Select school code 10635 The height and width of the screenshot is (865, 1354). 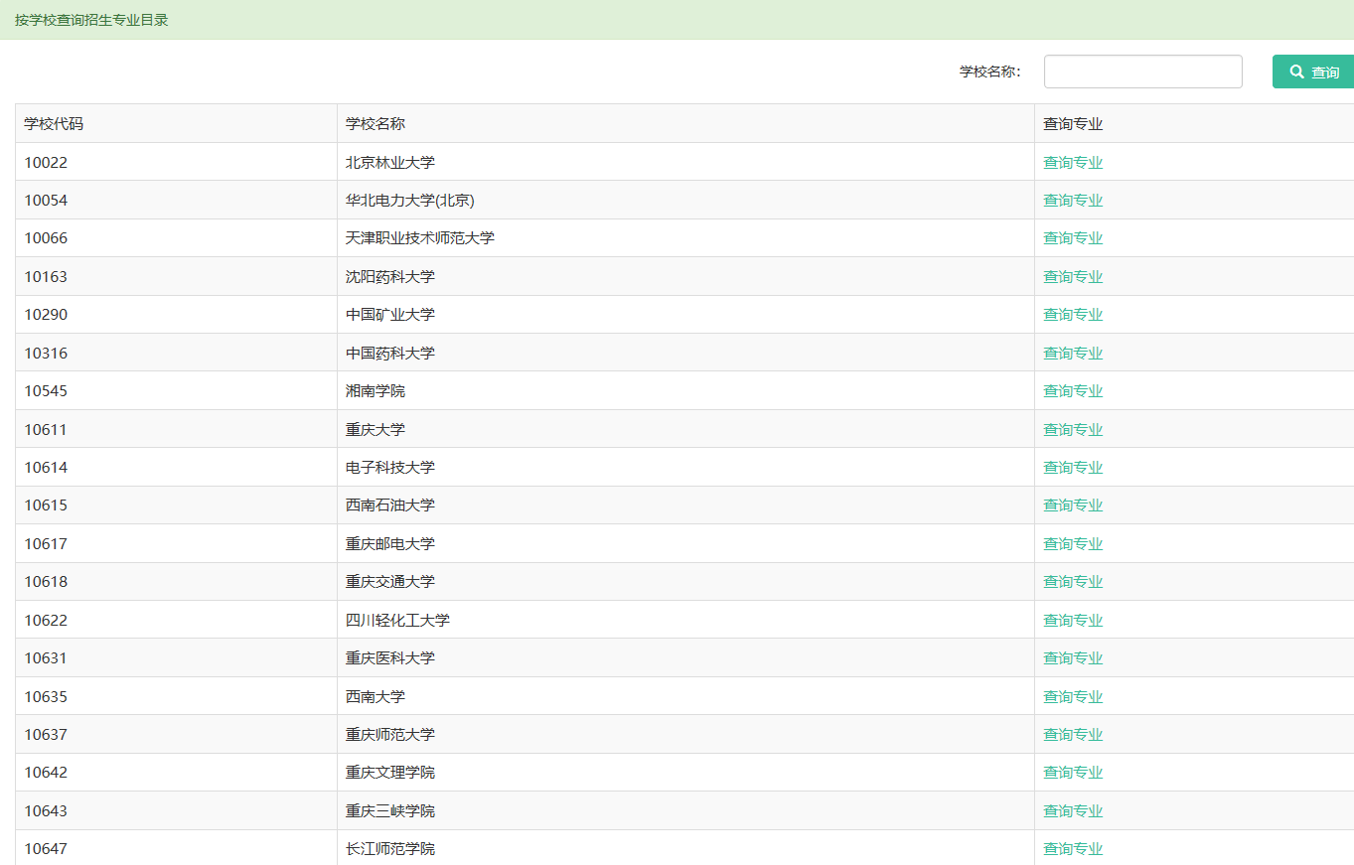point(46,696)
